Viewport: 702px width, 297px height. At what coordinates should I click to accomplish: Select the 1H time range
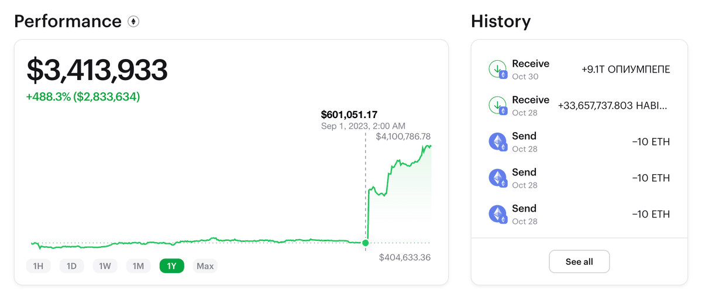(x=38, y=266)
